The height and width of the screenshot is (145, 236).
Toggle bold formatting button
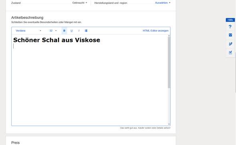point(64,31)
